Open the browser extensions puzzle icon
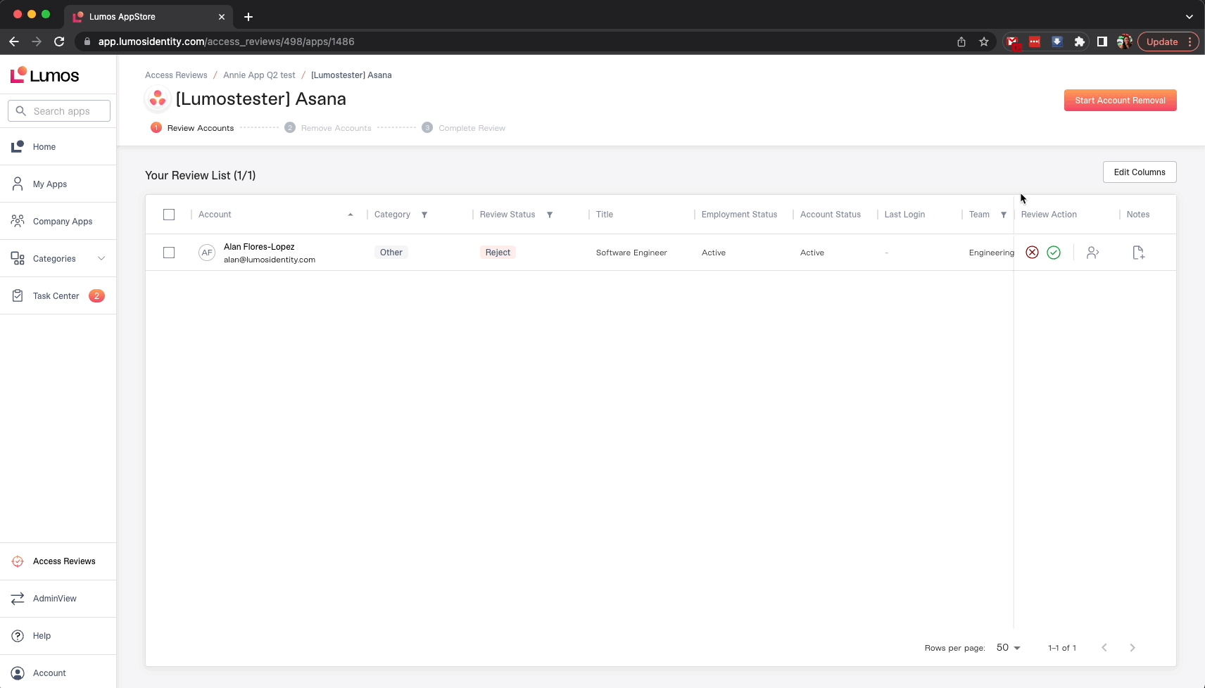The width and height of the screenshot is (1205, 688). 1080,42
